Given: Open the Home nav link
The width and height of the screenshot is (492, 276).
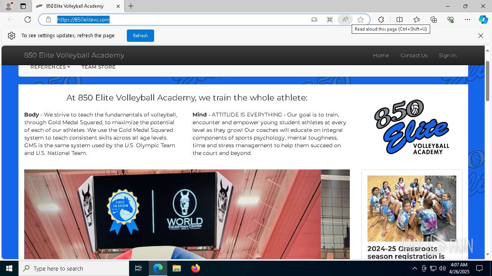Looking at the screenshot, I should (381, 55).
